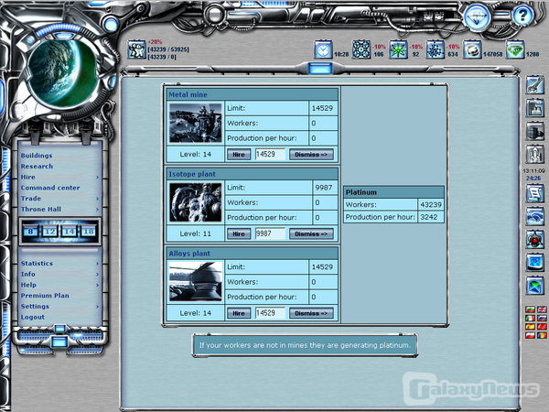Click the Alloys plant worker count field
This screenshot has height=412, width=549.
[270, 312]
